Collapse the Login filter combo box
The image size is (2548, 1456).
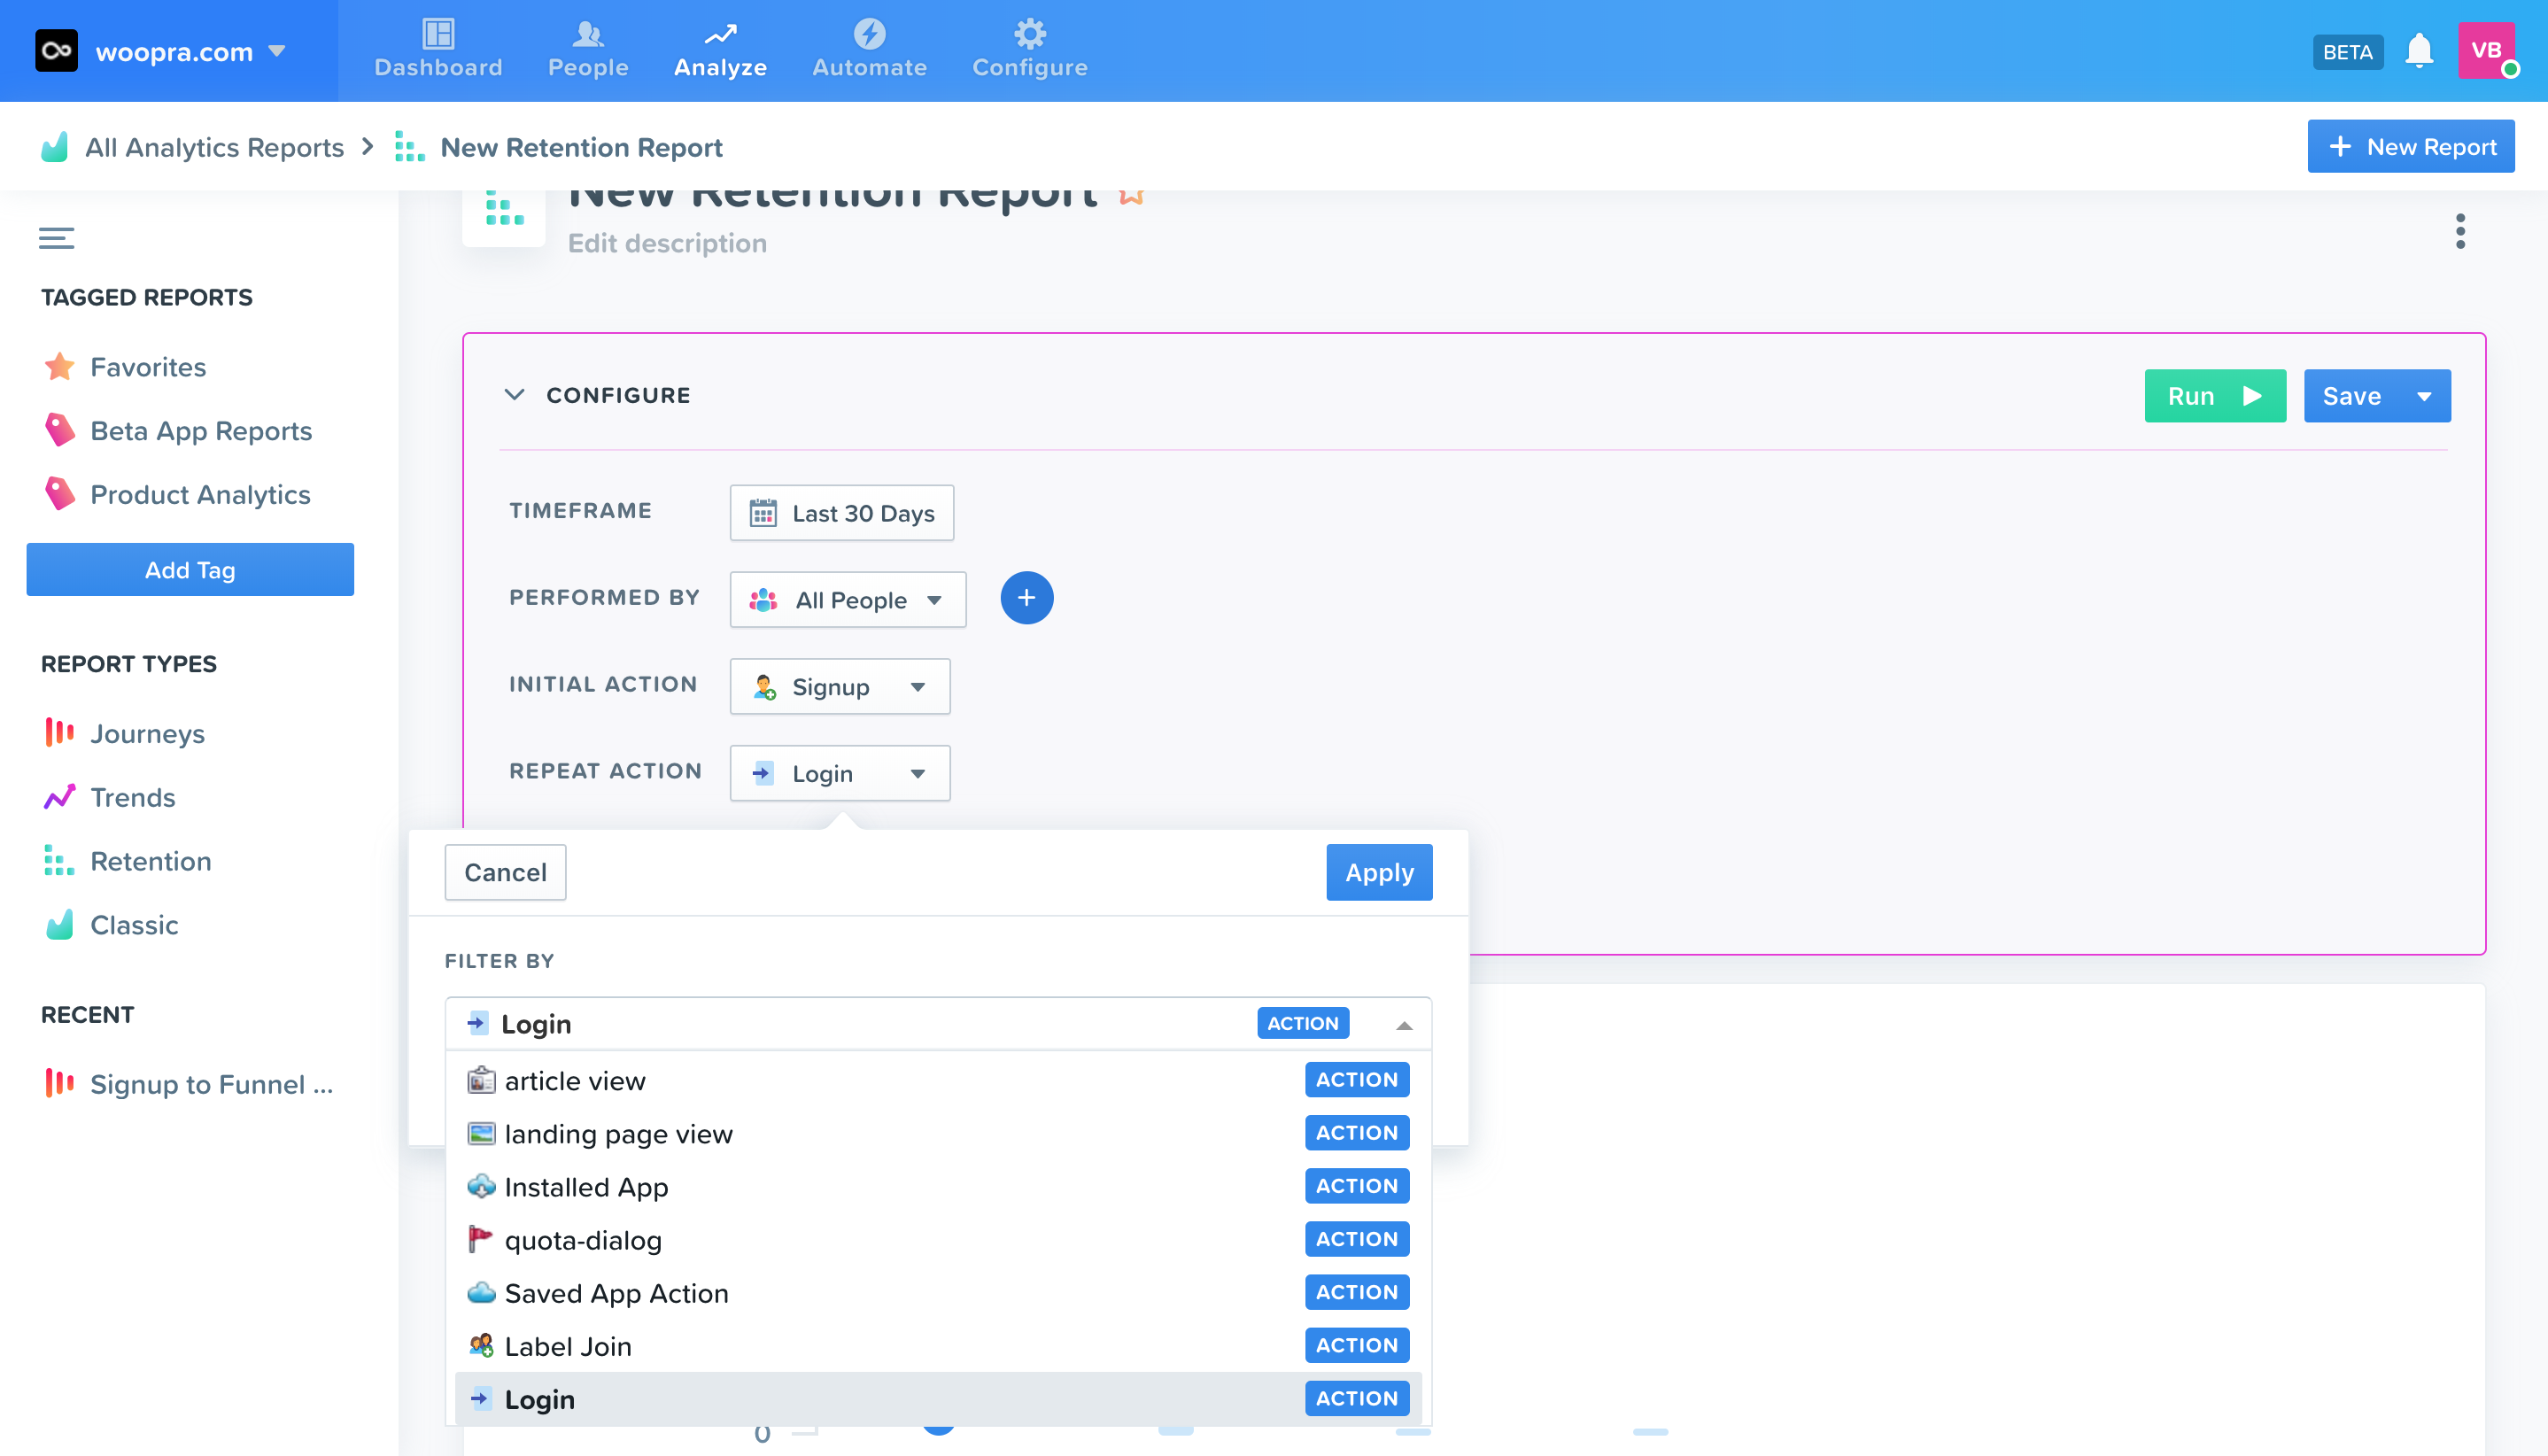coord(1403,1024)
